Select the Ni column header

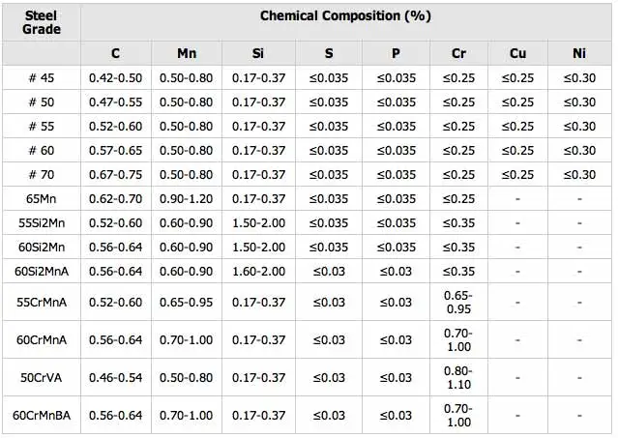(579, 52)
